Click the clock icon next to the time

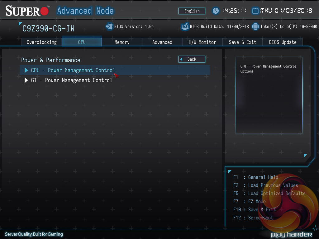click(x=216, y=11)
